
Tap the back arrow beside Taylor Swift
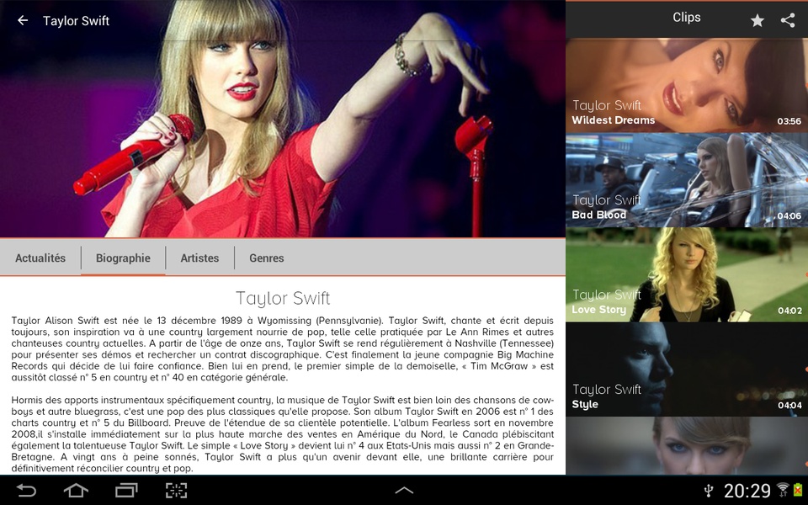(23, 20)
